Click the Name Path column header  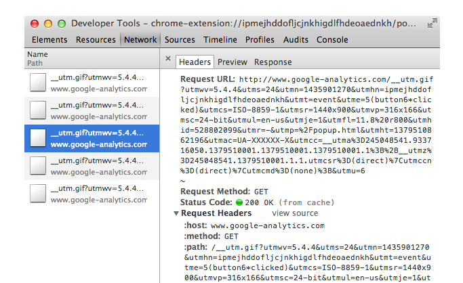tap(92, 58)
